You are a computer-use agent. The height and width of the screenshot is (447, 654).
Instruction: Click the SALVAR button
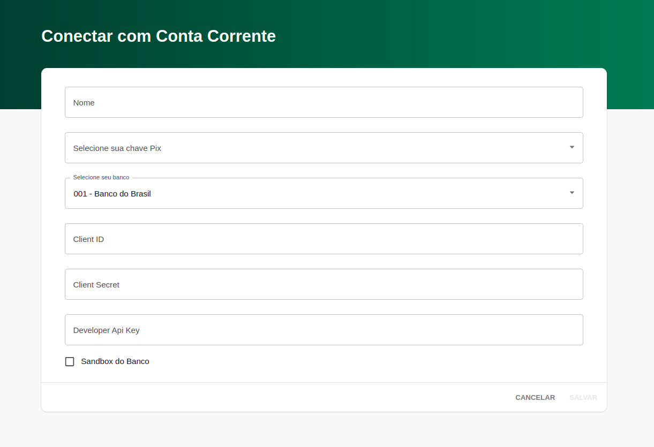tap(583, 398)
